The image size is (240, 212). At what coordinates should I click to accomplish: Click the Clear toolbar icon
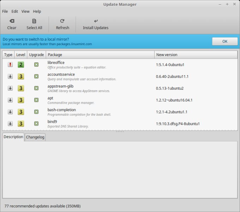tap(12, 21)
